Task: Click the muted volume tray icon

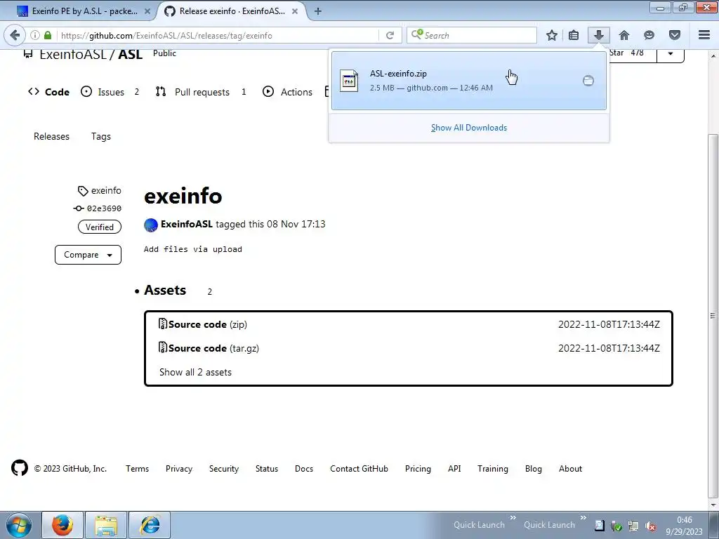Action: pyautogui.click(x=649, y=526)
